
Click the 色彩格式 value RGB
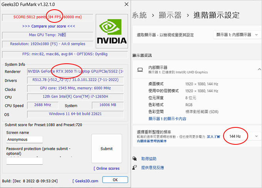point(189,105)
